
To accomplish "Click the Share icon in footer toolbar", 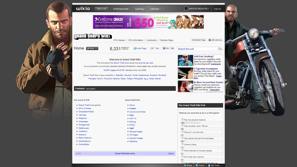I will pos(185,166).
